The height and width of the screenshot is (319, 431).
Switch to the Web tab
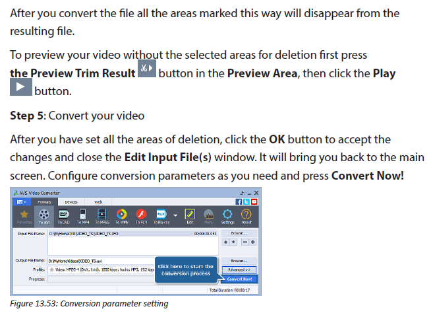point(98,202)
